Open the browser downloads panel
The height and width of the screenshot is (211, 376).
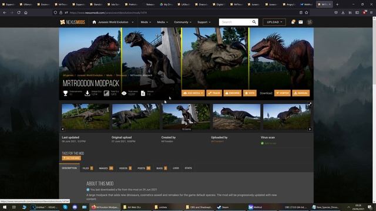[343, 12]
